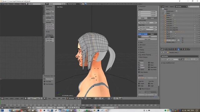Viewport: 200px width, 112px height.
Task: Select the Scene grease pencil tab
Action: [x=143, y=34]
